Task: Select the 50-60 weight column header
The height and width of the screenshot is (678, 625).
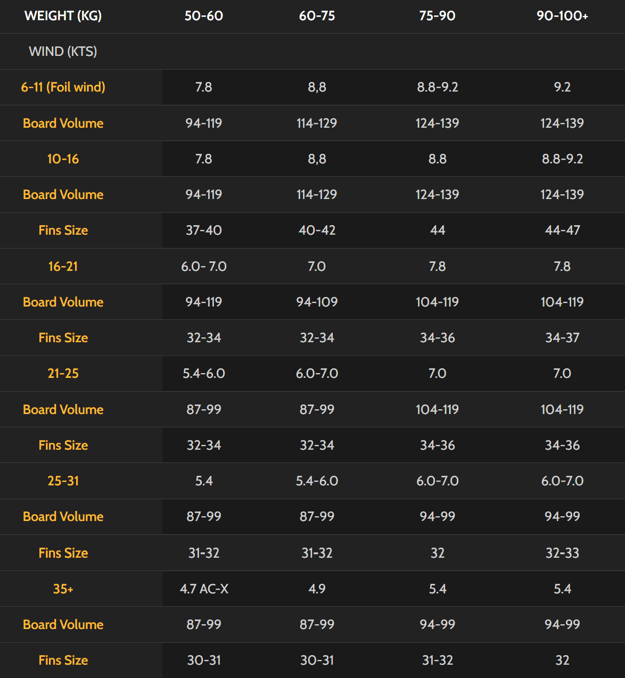Action: [203, 16]
